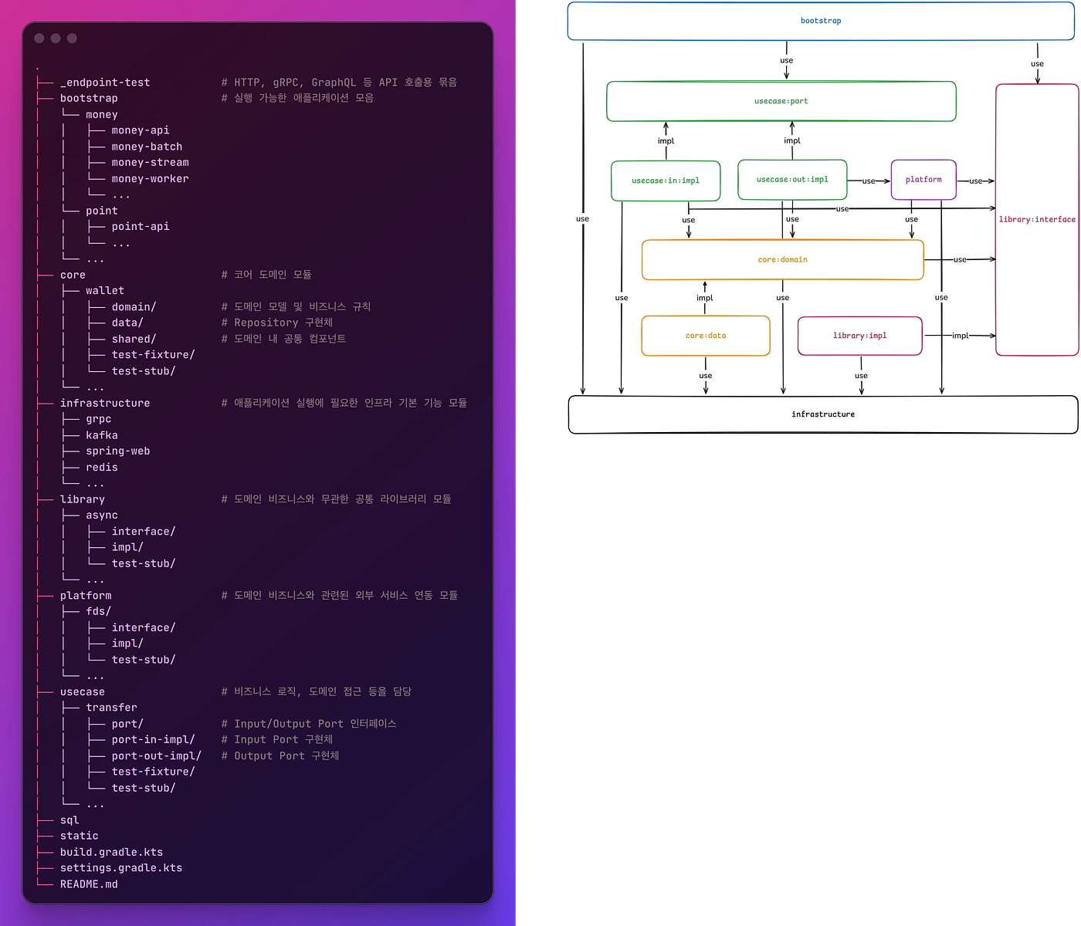Select test-fixture/ under wallet

153,355
